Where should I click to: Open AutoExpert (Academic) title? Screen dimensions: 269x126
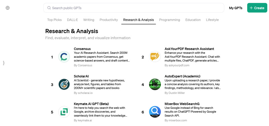pos(182,76)
